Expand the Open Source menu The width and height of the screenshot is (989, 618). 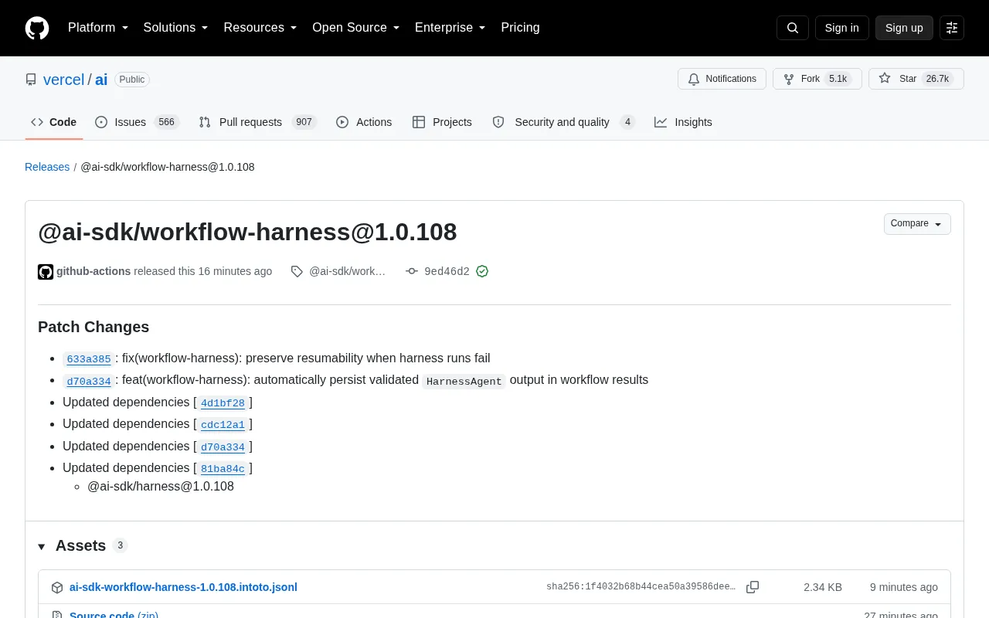356,28
